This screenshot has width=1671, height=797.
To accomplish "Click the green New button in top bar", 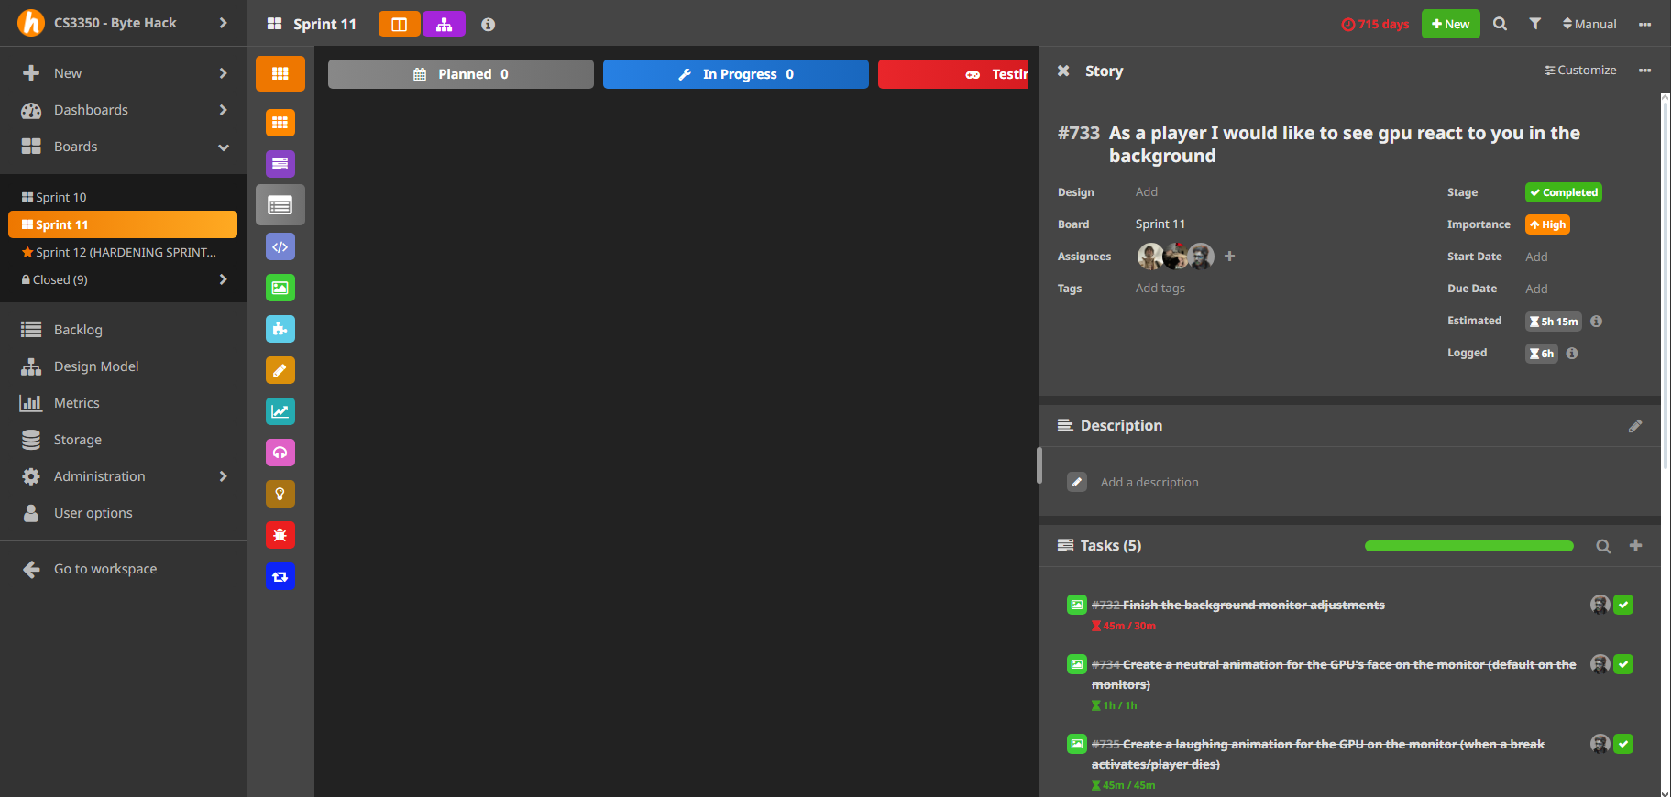I will click(x=1451, y=24).
